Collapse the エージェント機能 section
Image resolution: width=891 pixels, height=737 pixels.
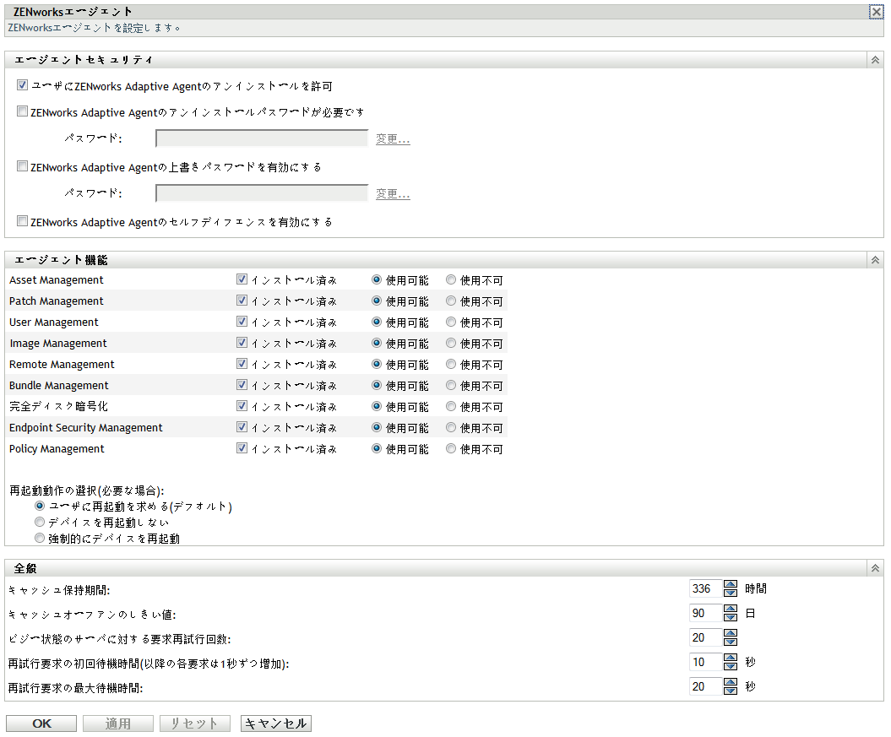[x=875, y=261]
